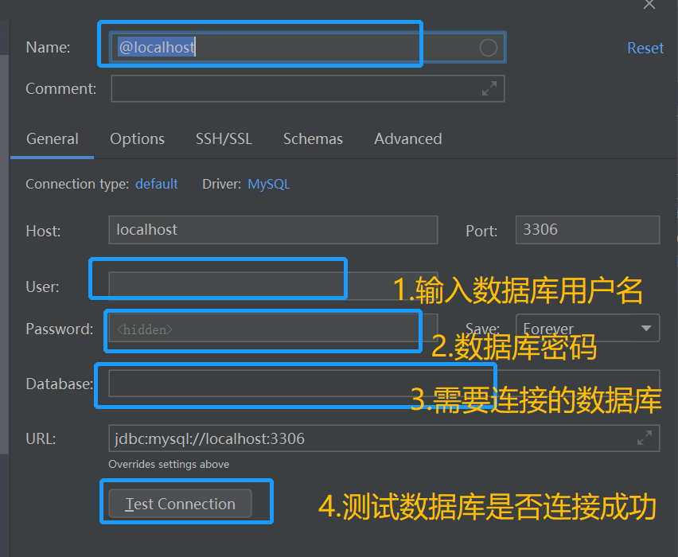
Task: Click the Reset link
Action: coord(645,48)
